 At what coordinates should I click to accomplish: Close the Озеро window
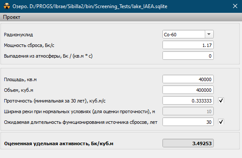coord(235,6)
